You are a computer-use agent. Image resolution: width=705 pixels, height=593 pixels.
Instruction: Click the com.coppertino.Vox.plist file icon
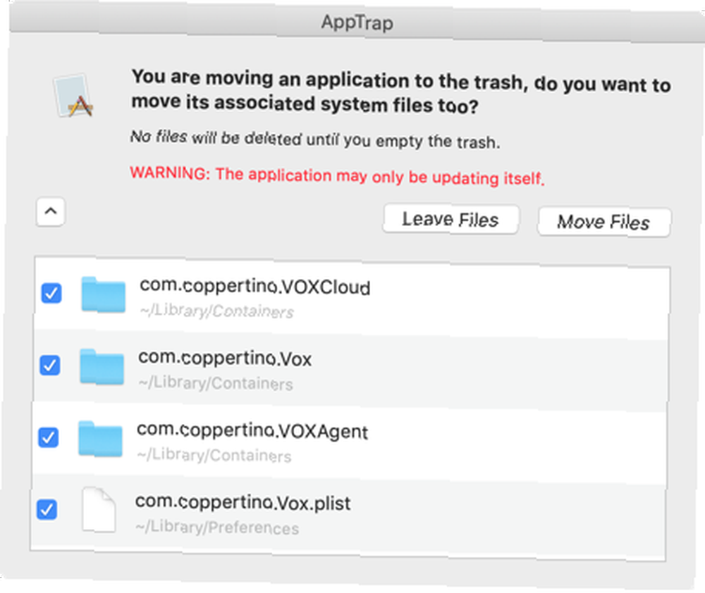pos(99,510)
